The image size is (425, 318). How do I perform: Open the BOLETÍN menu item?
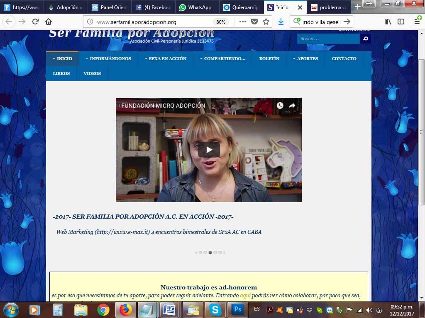269,58
